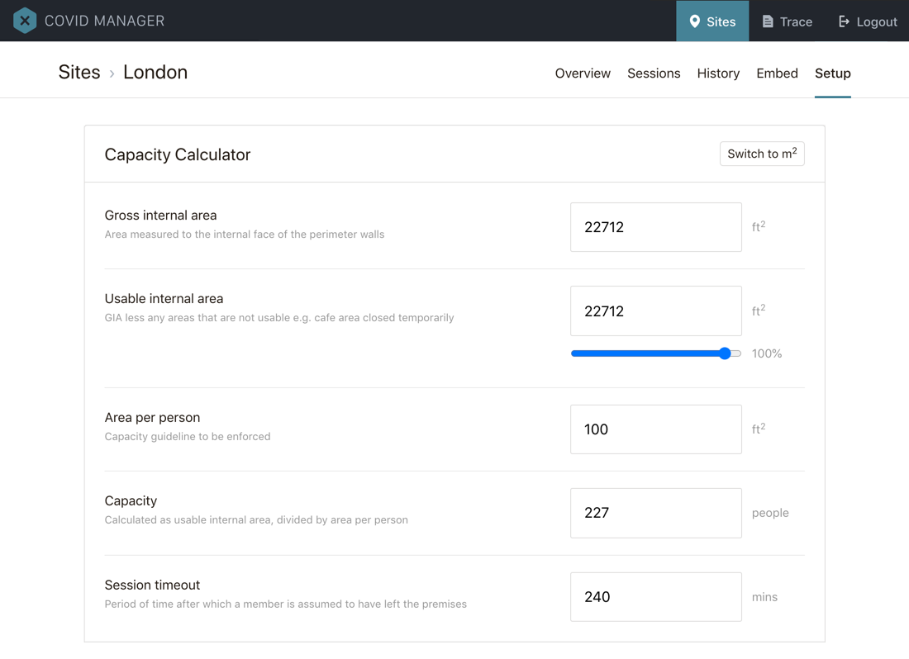Screen dimensions: 909x659
Task: Focus the Usable internal area input field
Action: 655,311
